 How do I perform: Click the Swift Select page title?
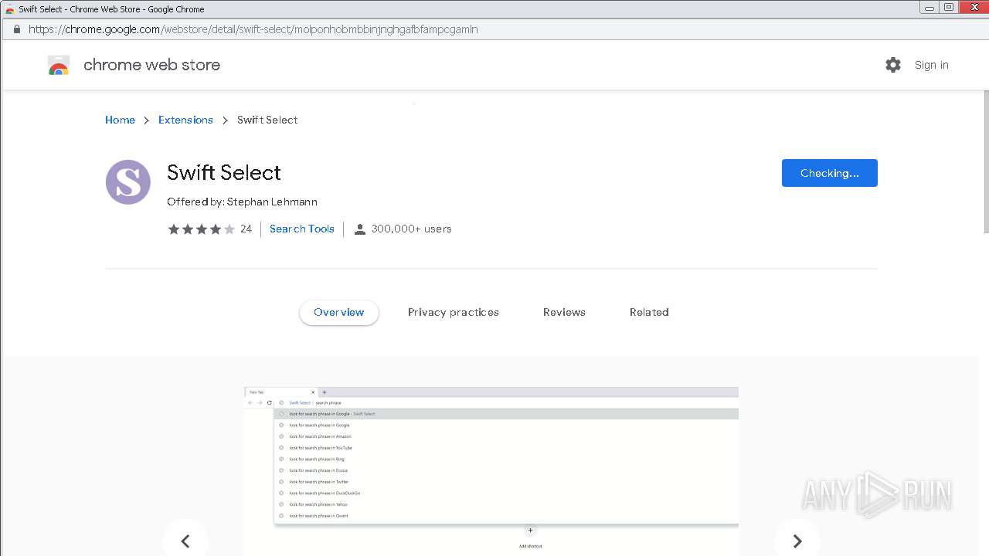coord(224,172)
